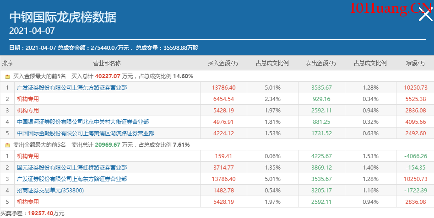
Task: Open 国元证券上海虹桥路证券营业部 link
Action: [x=72, y=168]
